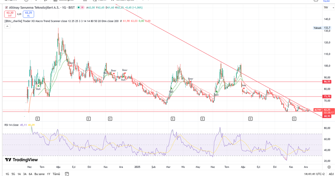Click the Nis label on time axis

[183, 167]
